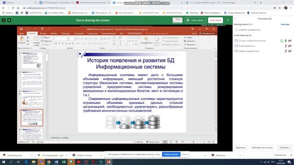Click the Stop Share button

[x=215, y=20]
